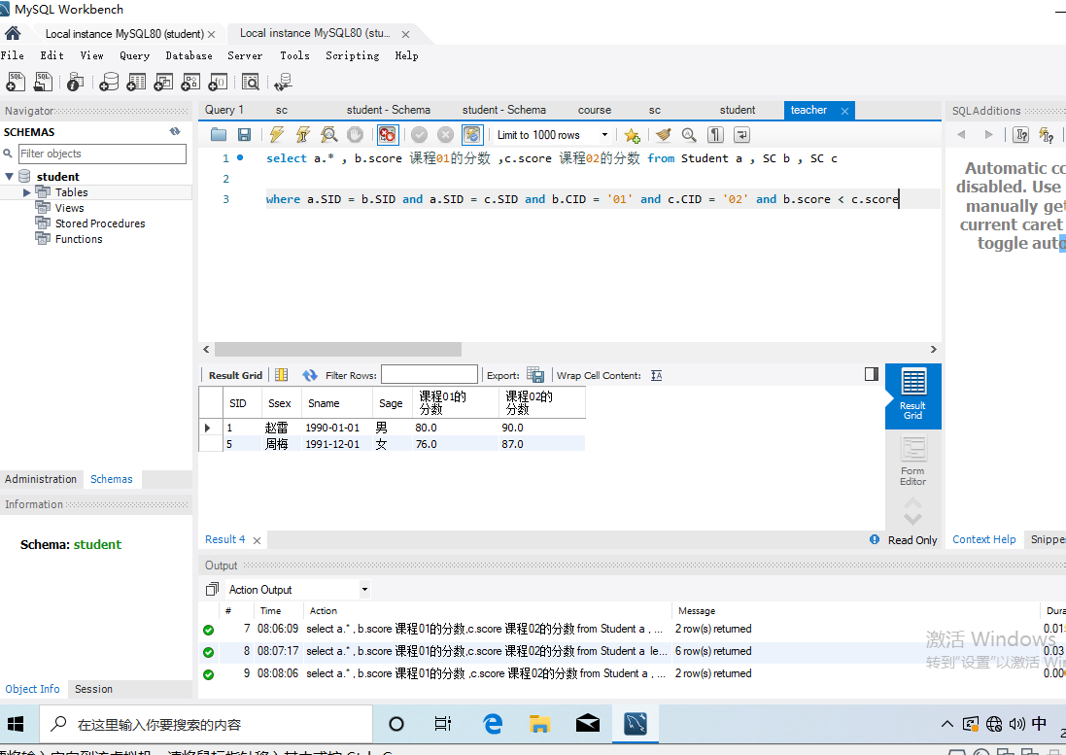Toggle automatic context help icon

tap(1047, 134)
